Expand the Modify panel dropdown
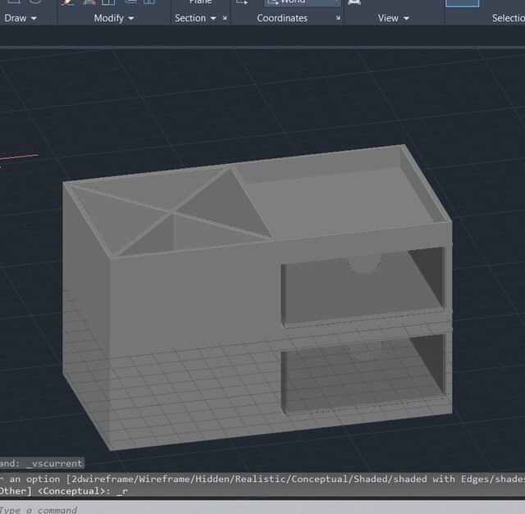This screenshot has height=514, width=525. pyautogui.click(x=114, y=18)
